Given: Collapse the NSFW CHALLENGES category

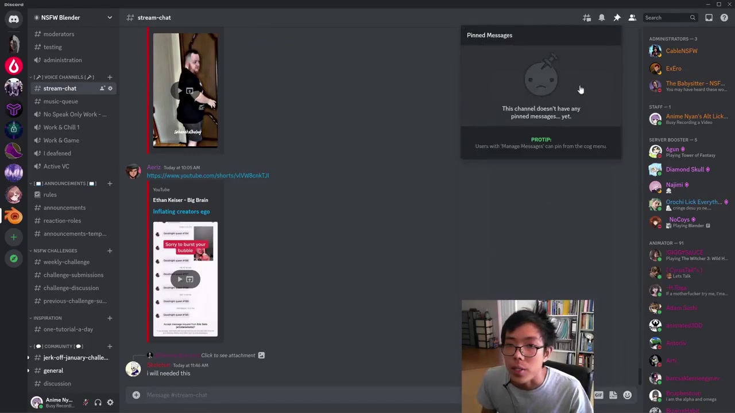Looking at the screenshot, I should (55, 251).
